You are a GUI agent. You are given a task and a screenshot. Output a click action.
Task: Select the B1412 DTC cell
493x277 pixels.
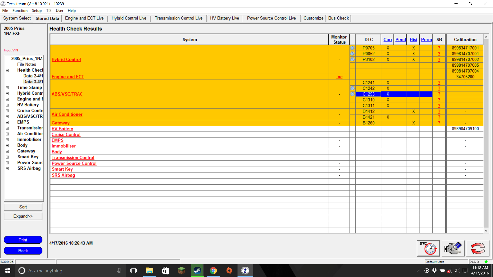pyautogui.click(x=368, y=112)
